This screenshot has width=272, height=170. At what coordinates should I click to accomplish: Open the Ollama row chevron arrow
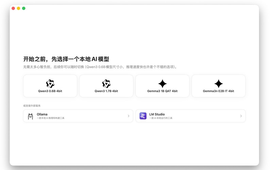point(129,116)
